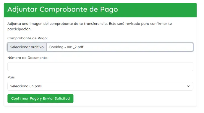Click empty space in file field after filename
This screenshot has height=113, width=204.
[x=138, y=47]
